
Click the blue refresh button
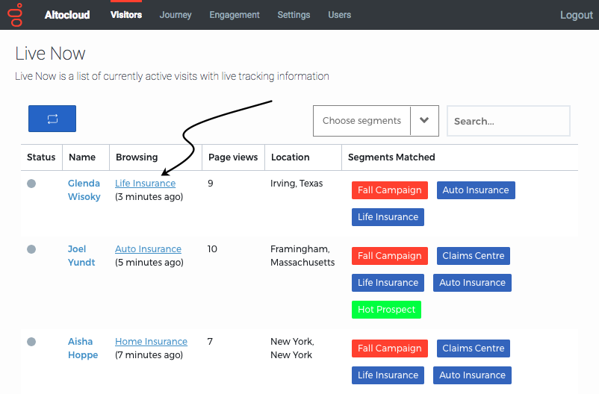(52, 119)
